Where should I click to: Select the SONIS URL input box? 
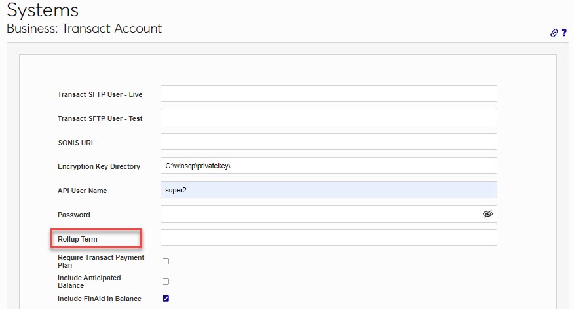pos(329,141)
